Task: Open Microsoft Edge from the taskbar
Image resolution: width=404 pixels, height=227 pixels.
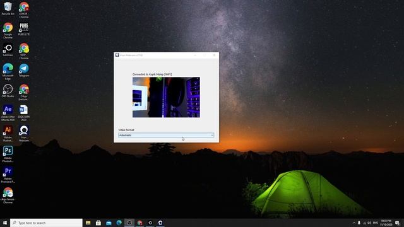Action: pyautogui.click(x=119, y=223)
